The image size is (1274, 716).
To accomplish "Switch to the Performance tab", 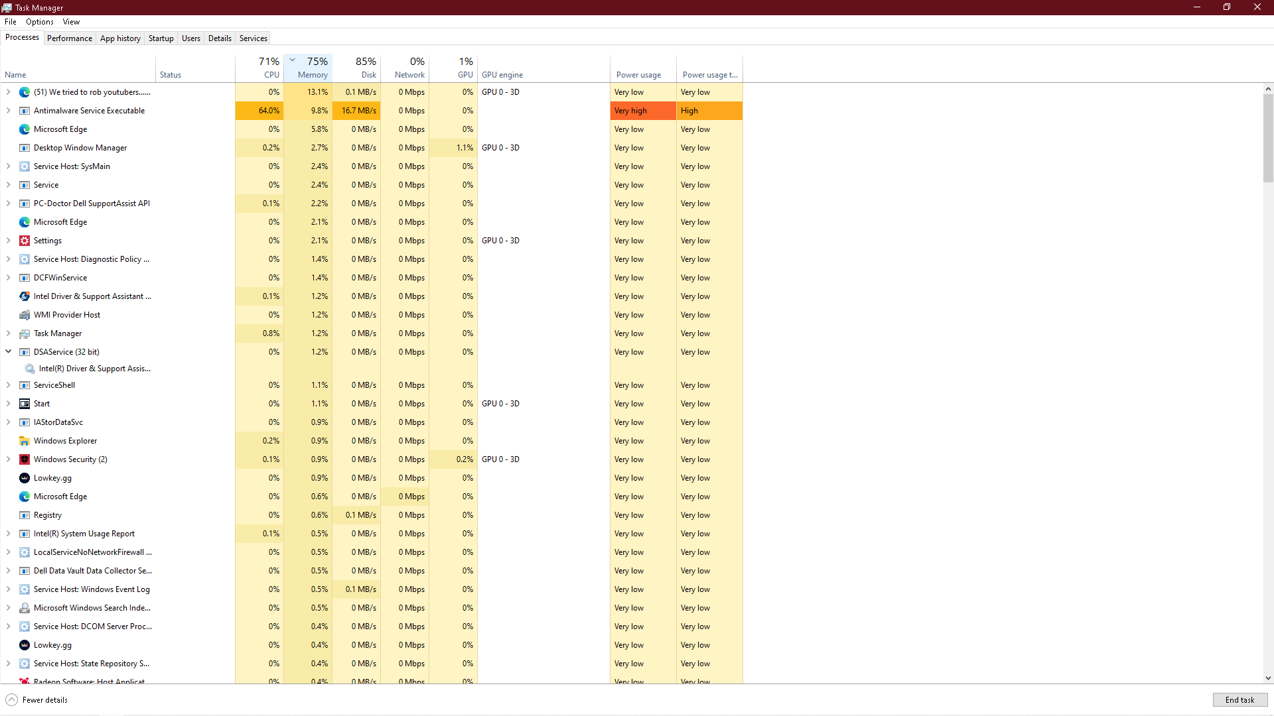I will click(x=70, y=38).
